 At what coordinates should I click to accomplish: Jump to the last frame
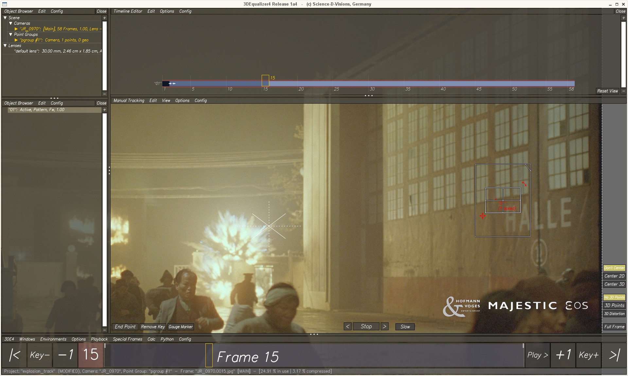pos(614,355)
